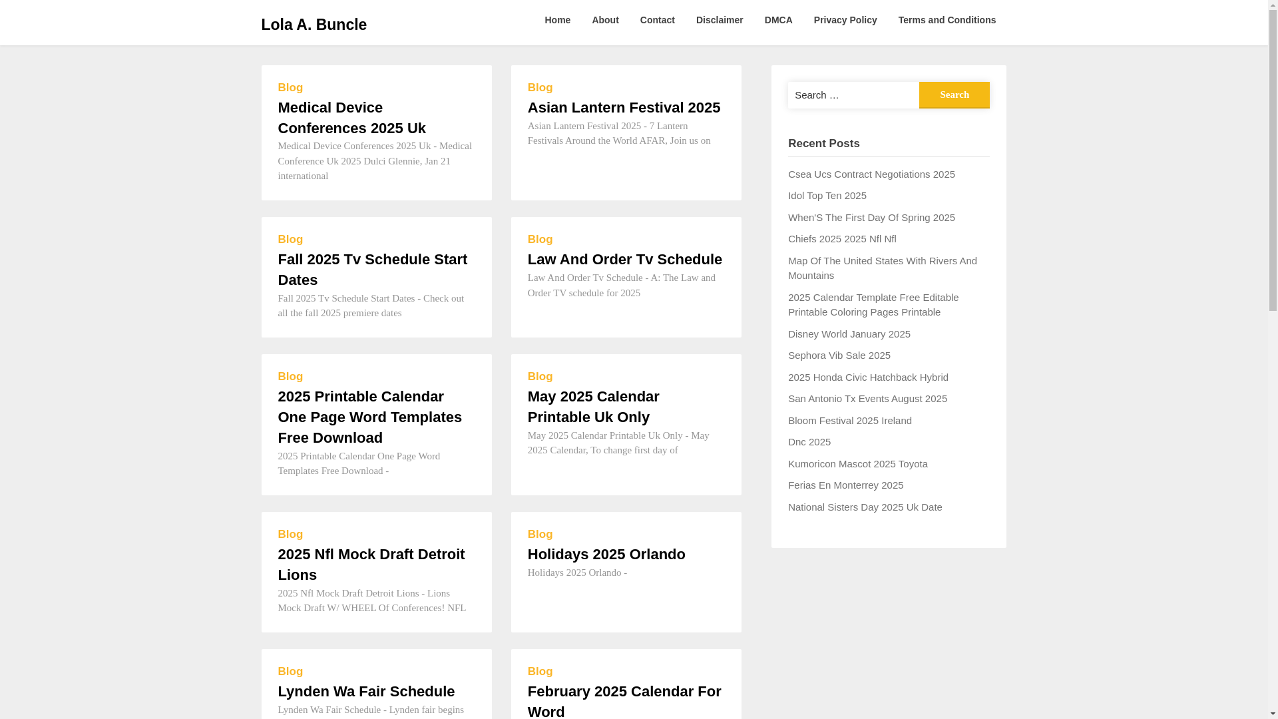Image resolution: width=1278 pixels, height=719 pixels.
Task: Click Blog category above Asian Lantern Festival
Action: tap(540, 88)
